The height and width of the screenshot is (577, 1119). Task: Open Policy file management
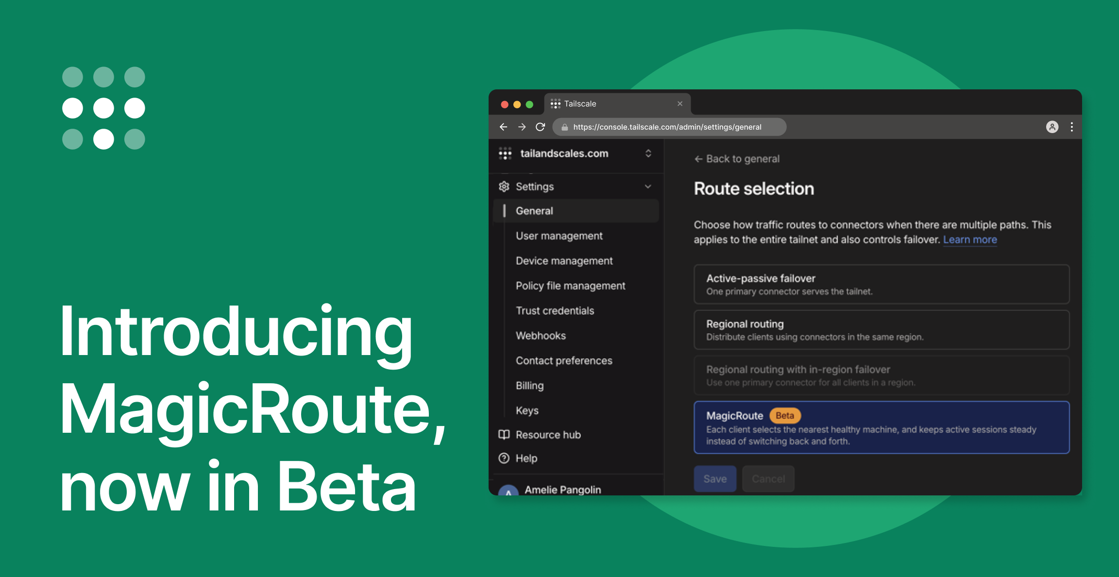click(570, 286)
